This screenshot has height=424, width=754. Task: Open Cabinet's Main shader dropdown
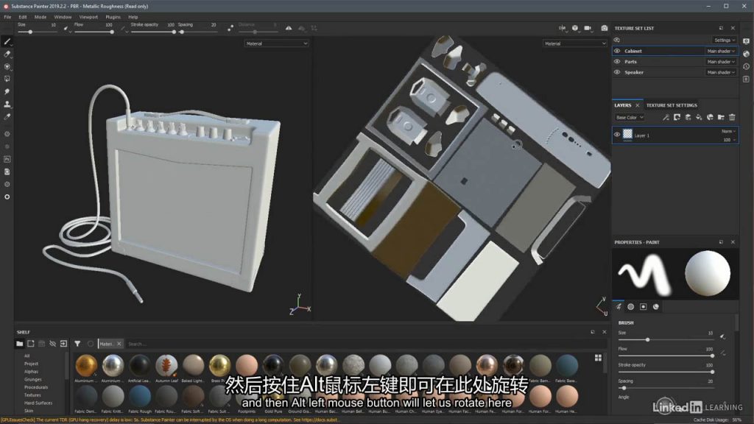pos(721,51)
